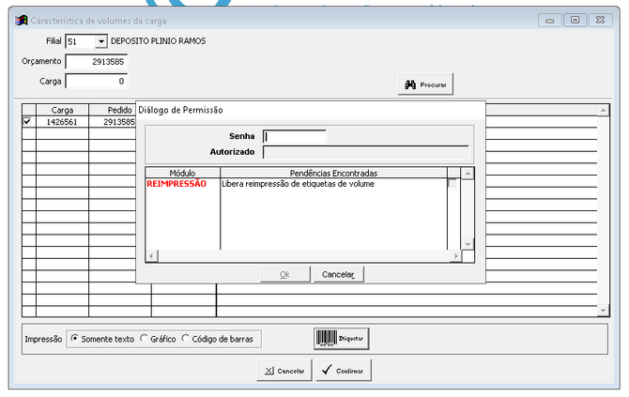Screen dimensions: 629x397
Task: Select the REIMPRESSÃO row in the list
Action: coord(176,184)
